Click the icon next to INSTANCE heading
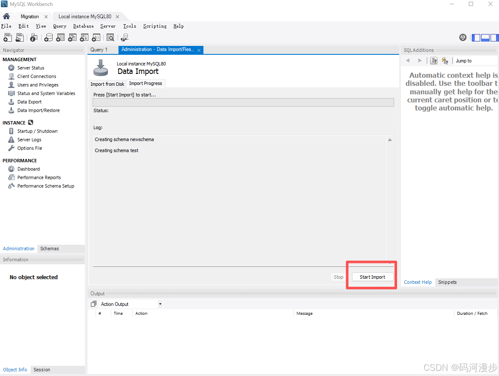This screenshot has width=499, height=376. click(x=31, y=123)
